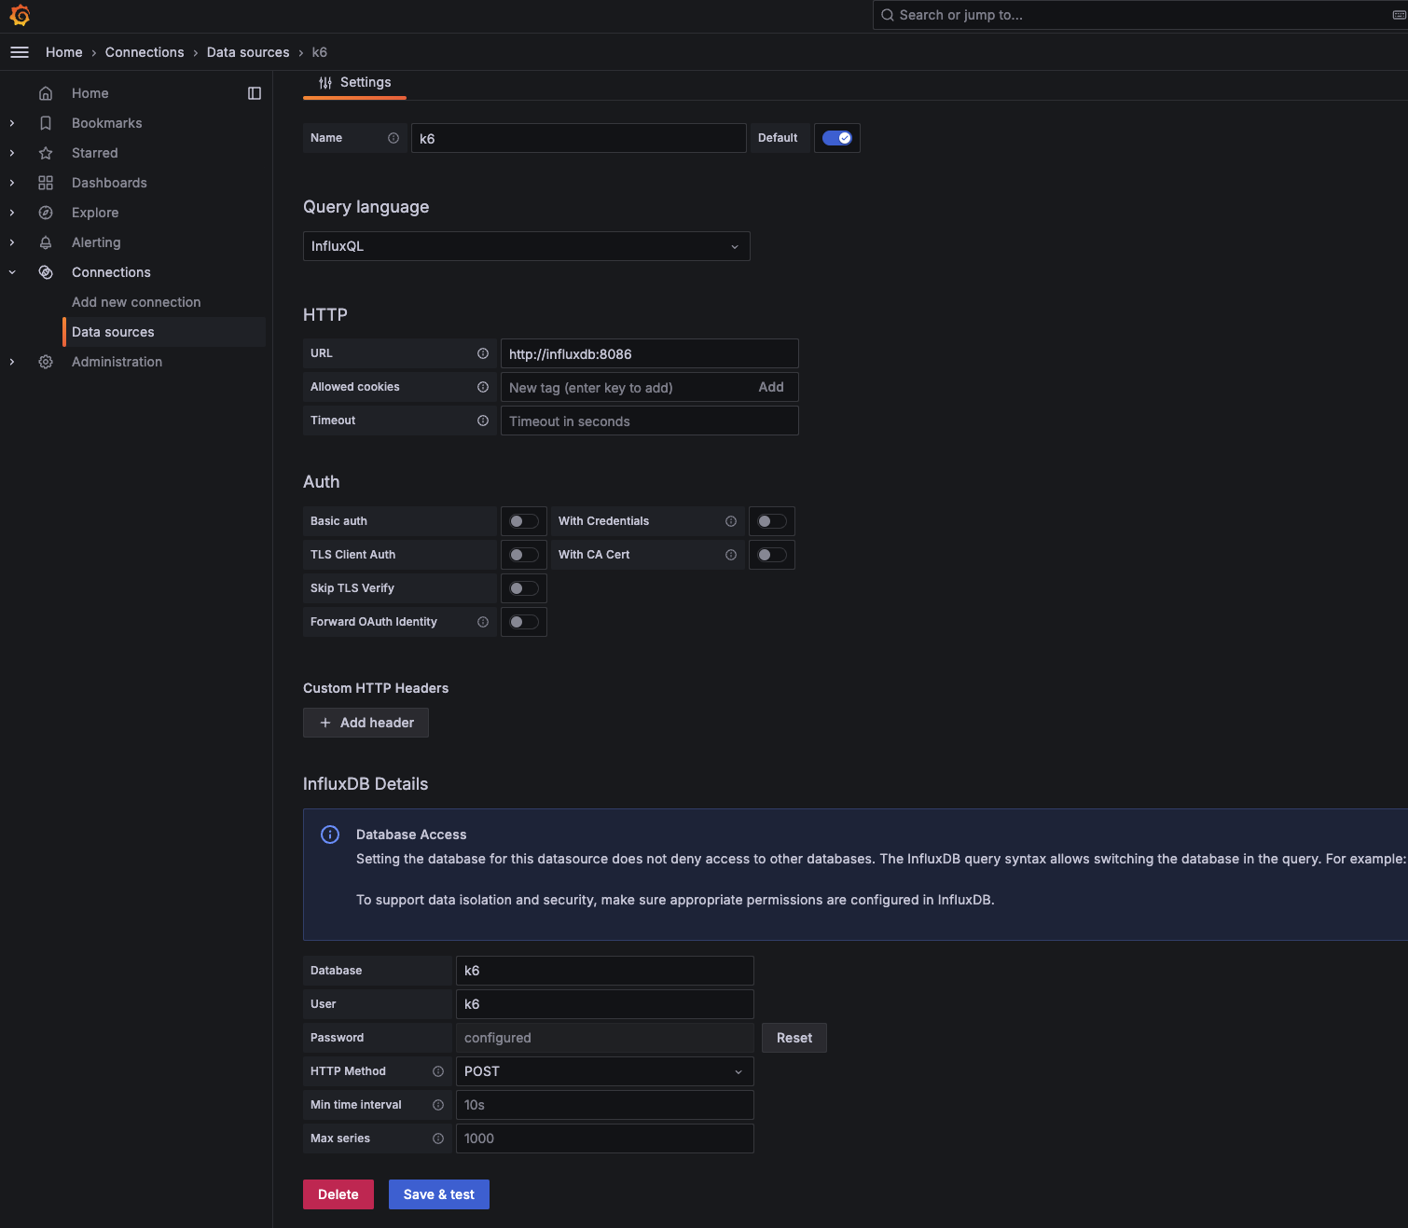Enable the With CA Cert toggle
The image size is (1408, 1228).
coord(772,555)
